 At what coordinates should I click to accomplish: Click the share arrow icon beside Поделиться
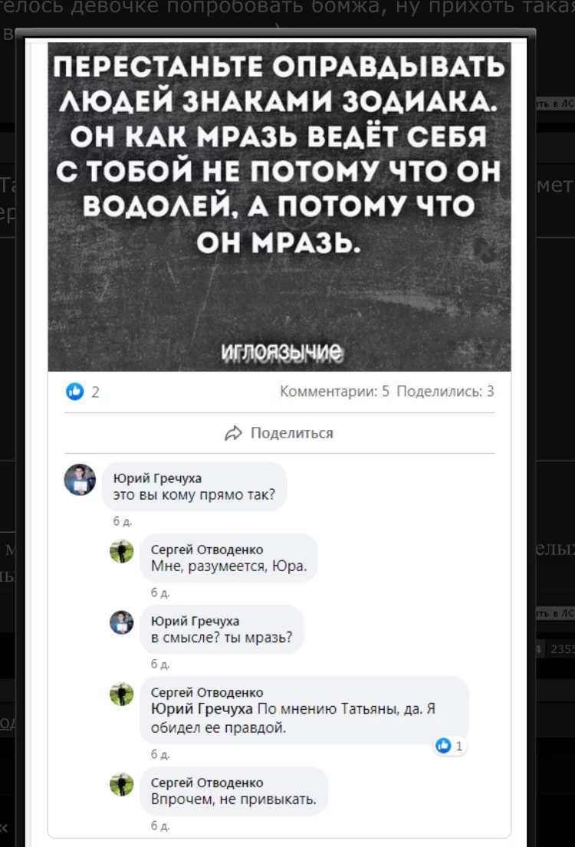[235, 433]
